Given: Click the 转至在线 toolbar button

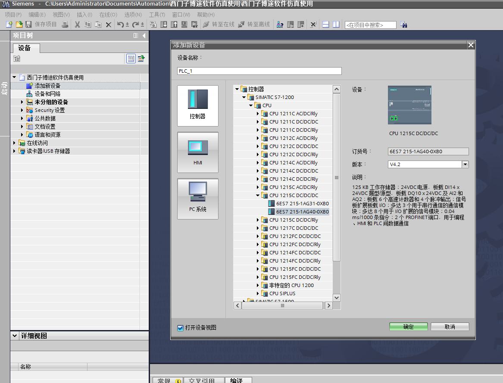Looking at the screenshot, I should pyautogui.click(x=219, y=25).
